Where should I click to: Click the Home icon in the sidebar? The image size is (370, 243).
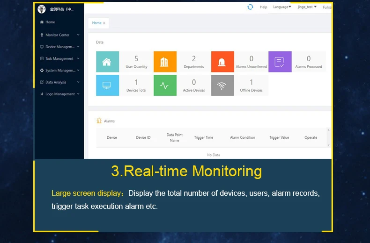42,22
